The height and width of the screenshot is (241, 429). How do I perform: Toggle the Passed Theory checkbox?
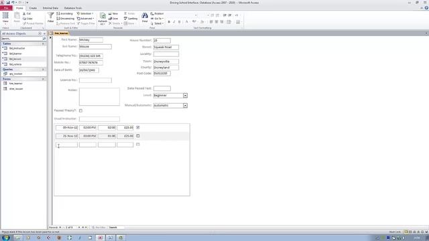(80, 110)
